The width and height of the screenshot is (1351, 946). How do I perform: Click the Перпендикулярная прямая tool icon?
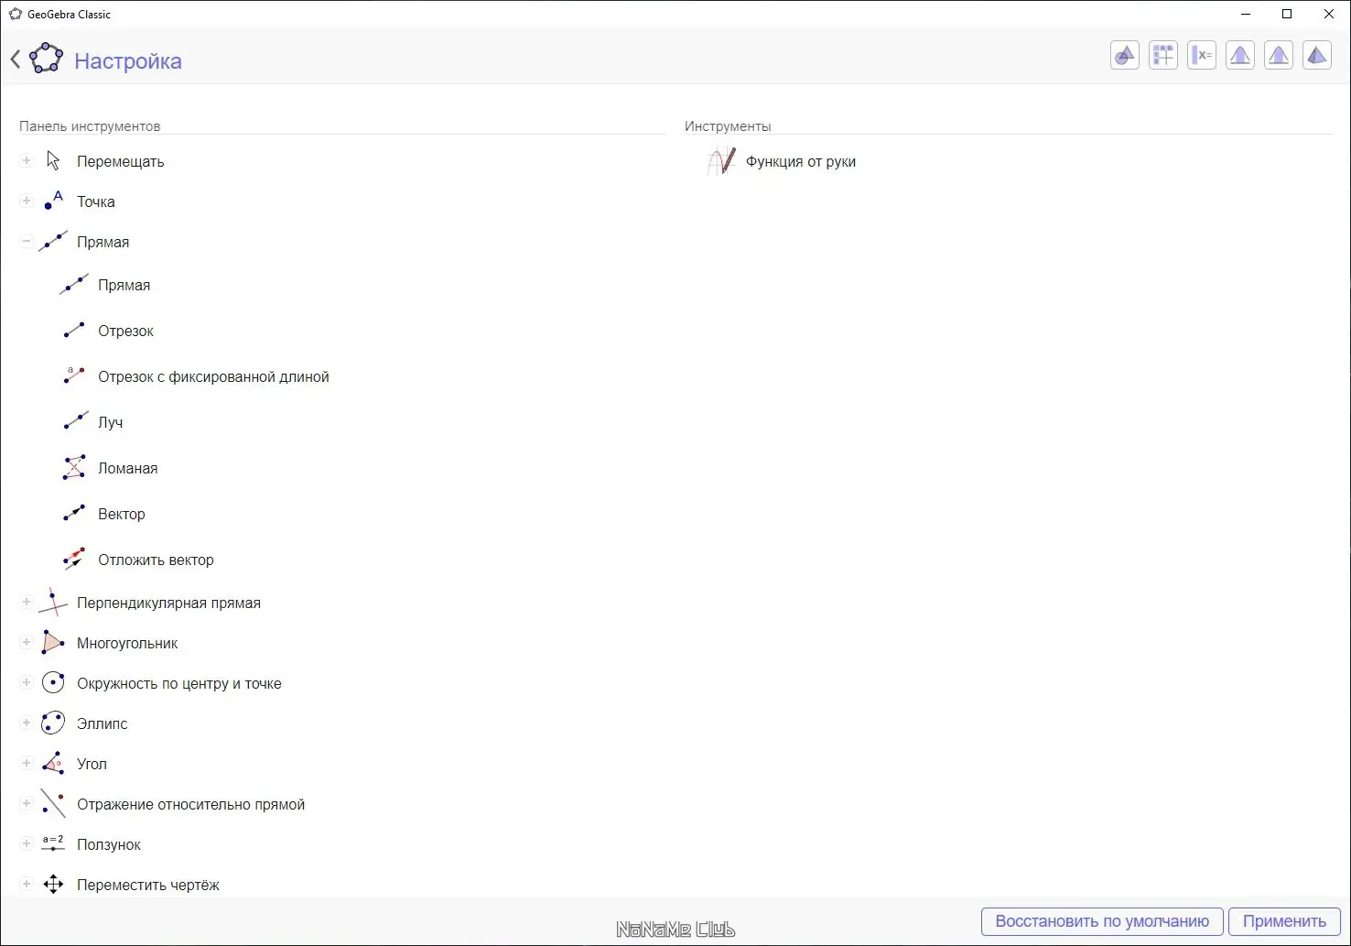(53, 603)
